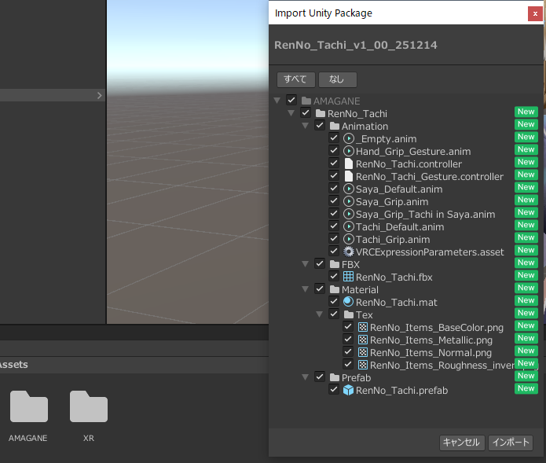Uncheck the Hand_Grip_Gesture.anim checkbox
The height and width of the screenshot is (463, 546).
[334, 151]
